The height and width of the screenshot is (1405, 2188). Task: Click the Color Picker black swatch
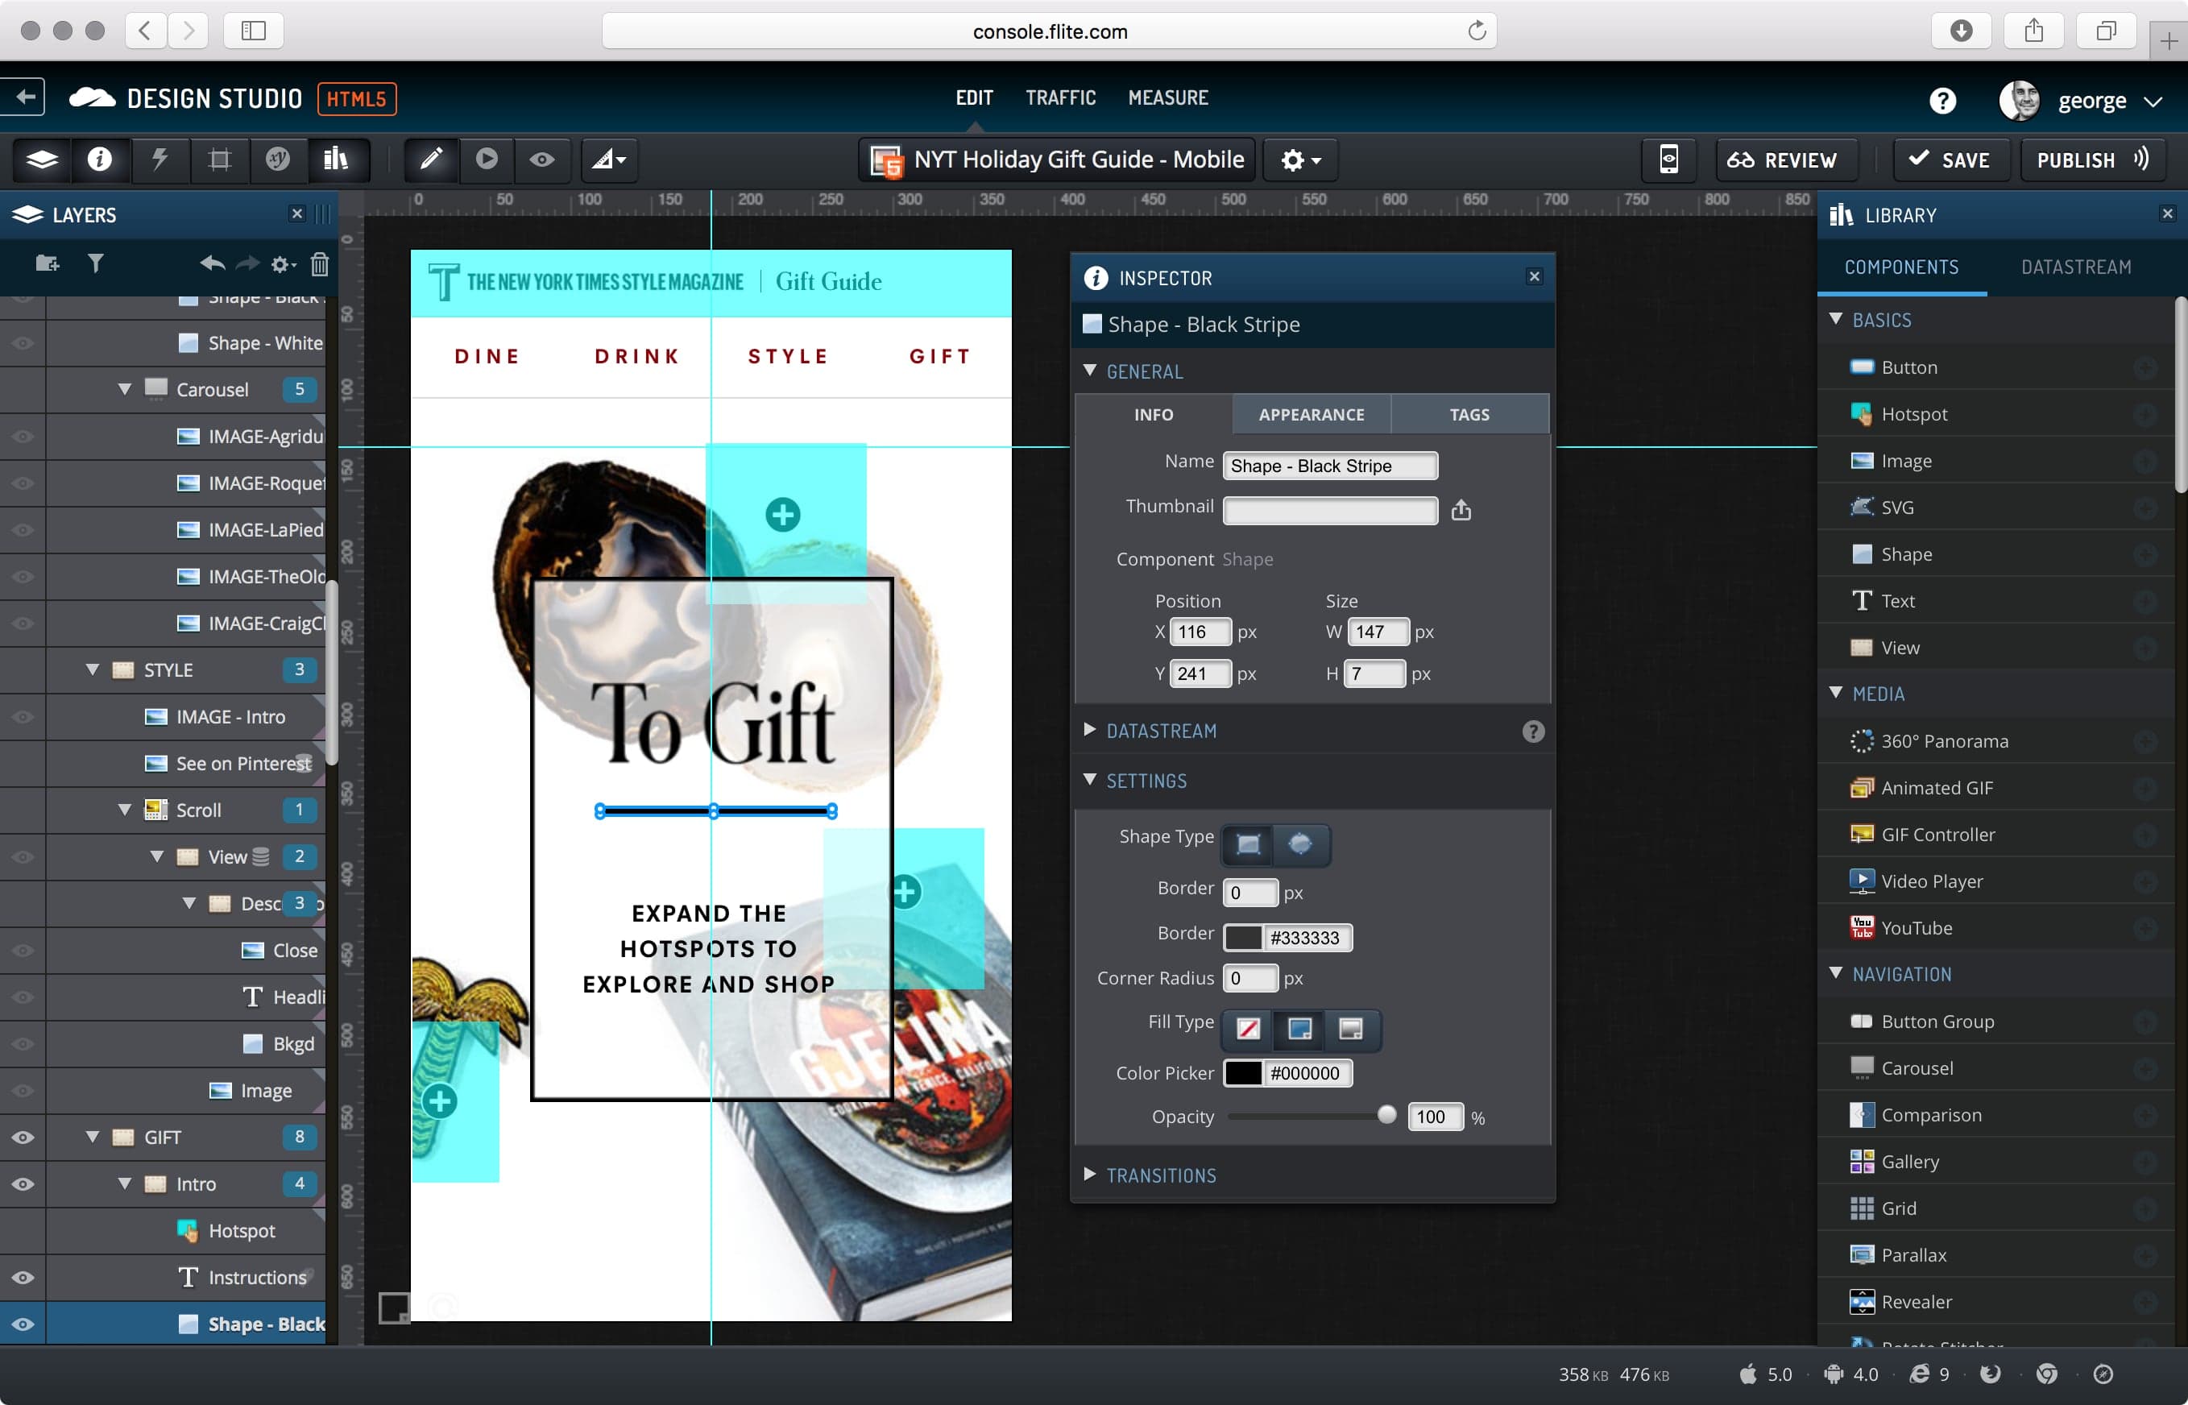click(x=1242, y=1074)
